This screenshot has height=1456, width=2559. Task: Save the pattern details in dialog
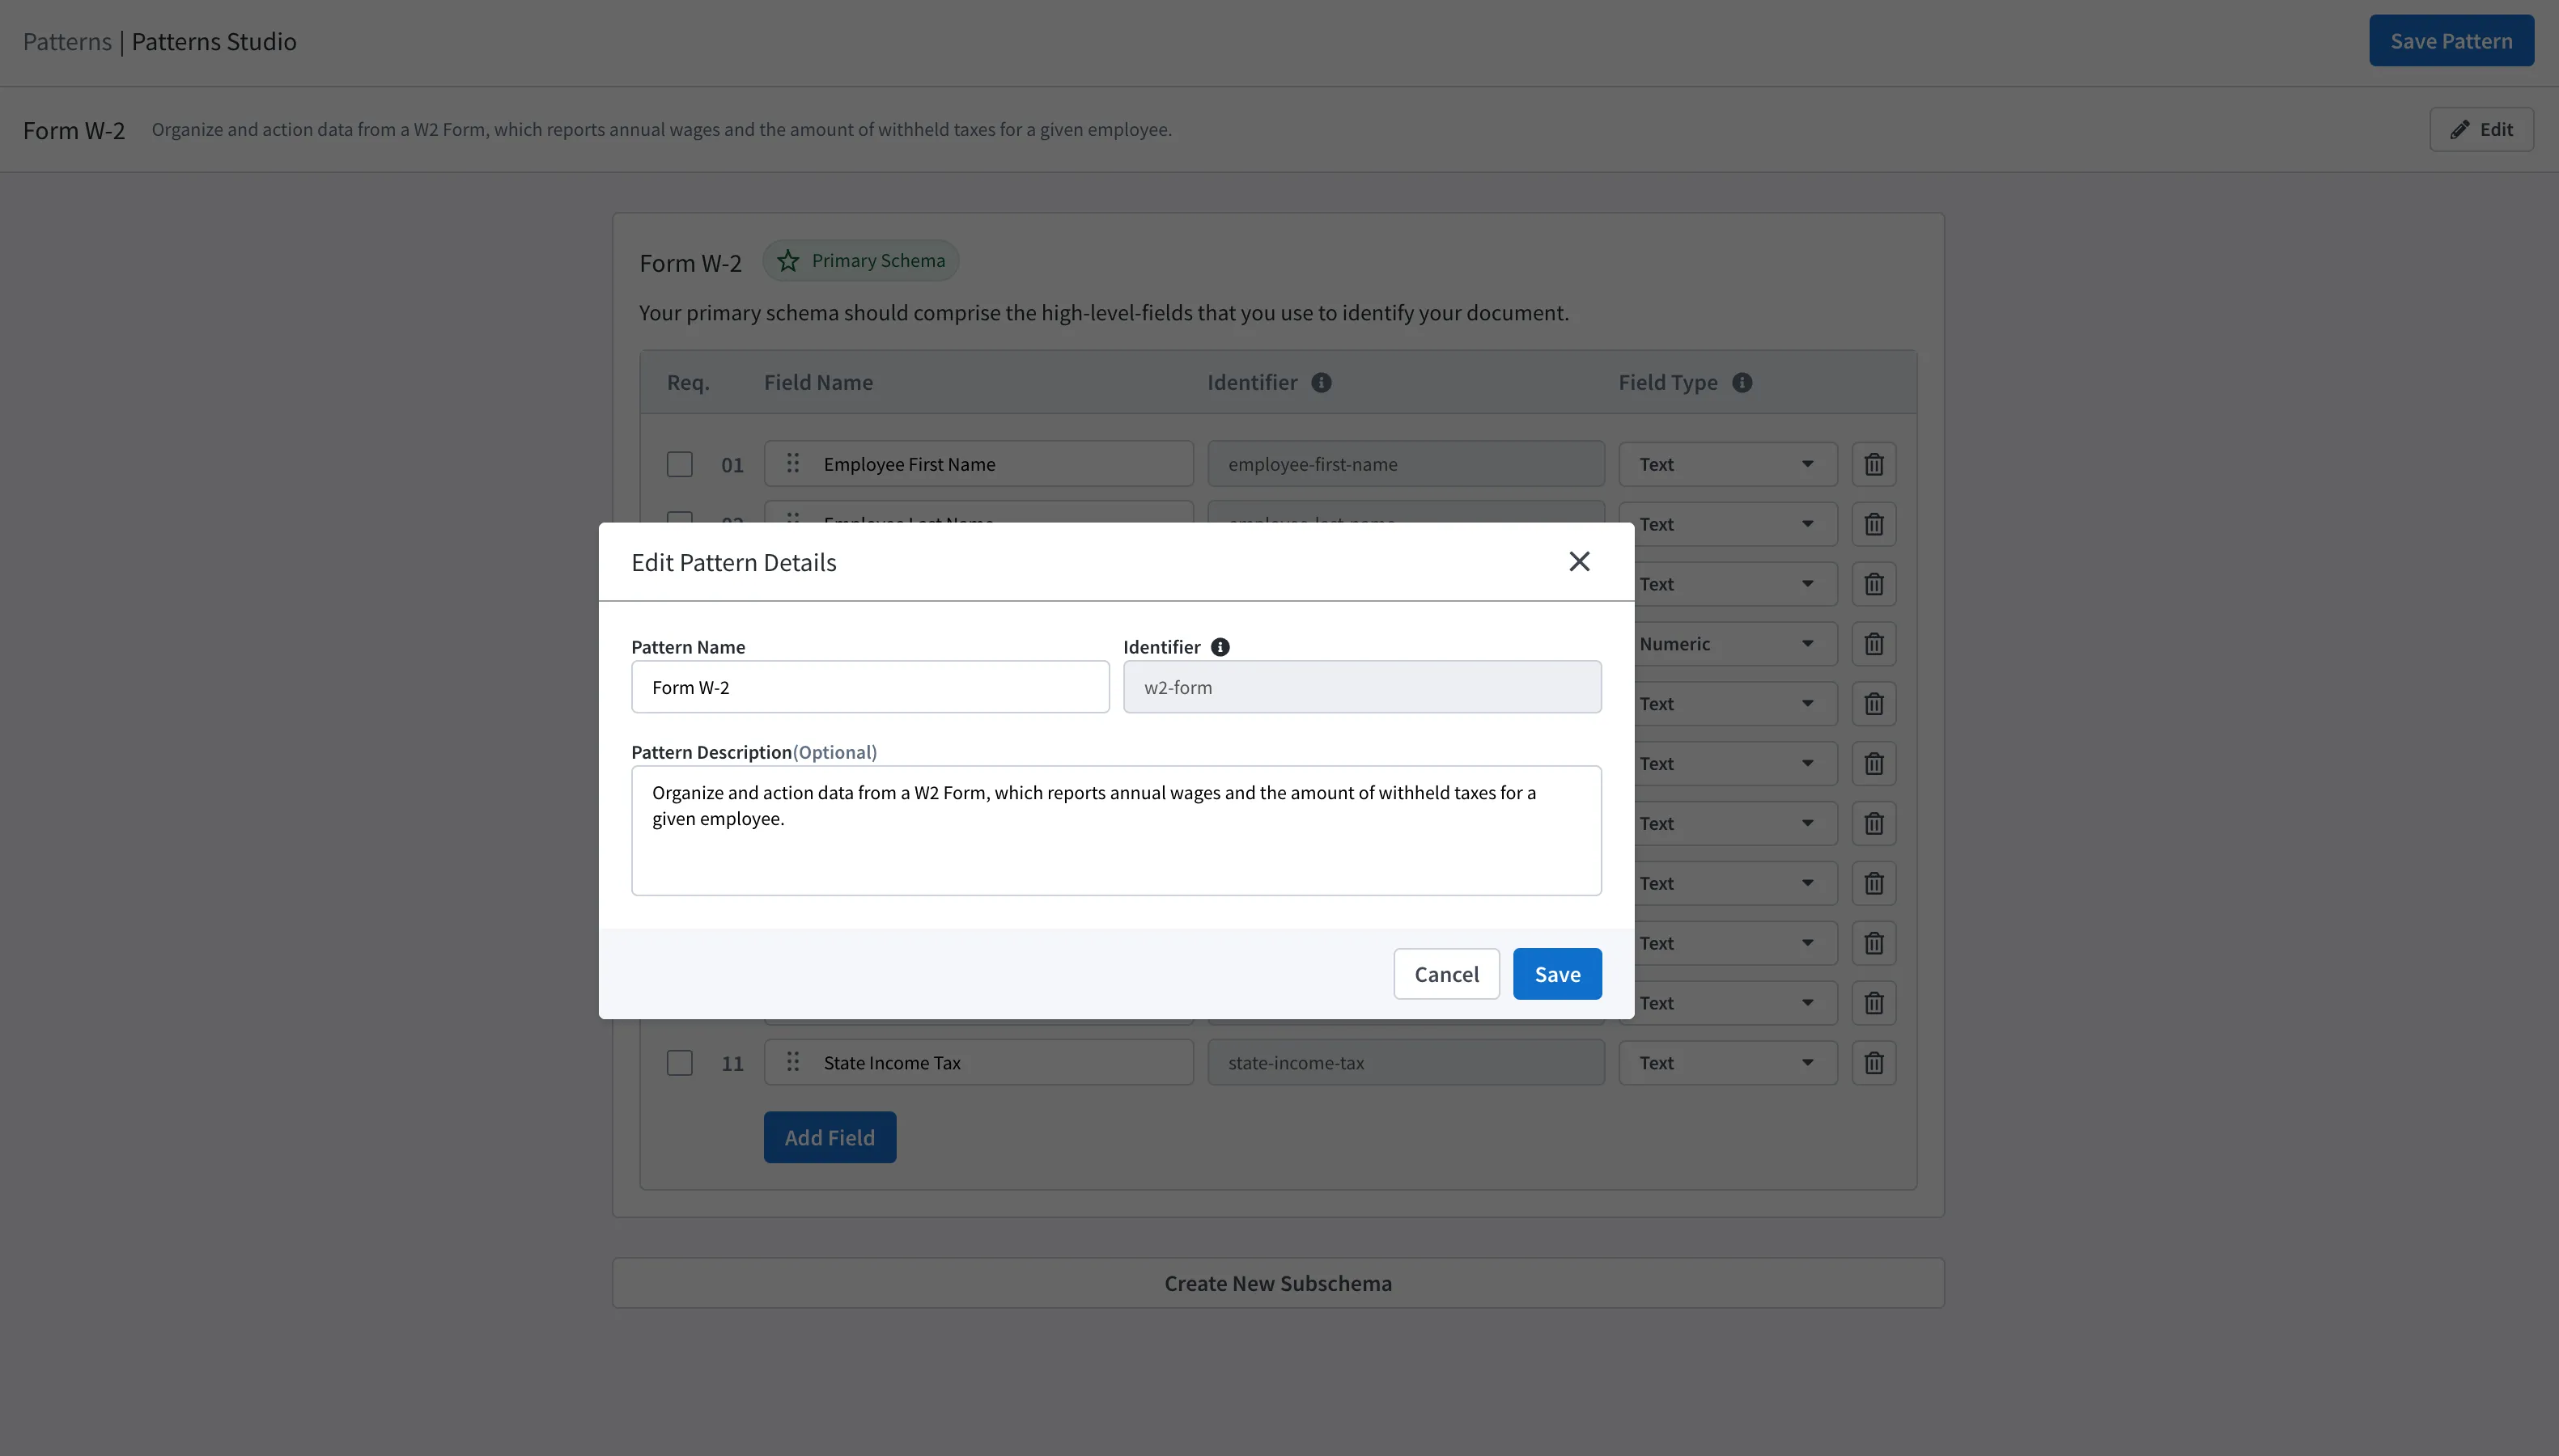click(1556, 974)
